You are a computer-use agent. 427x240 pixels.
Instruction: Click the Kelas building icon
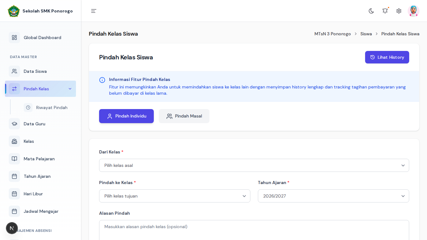pos(14,141)
